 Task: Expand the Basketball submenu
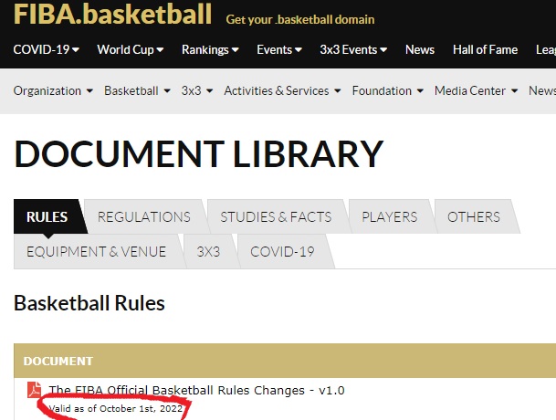click(x=137, y=90)
